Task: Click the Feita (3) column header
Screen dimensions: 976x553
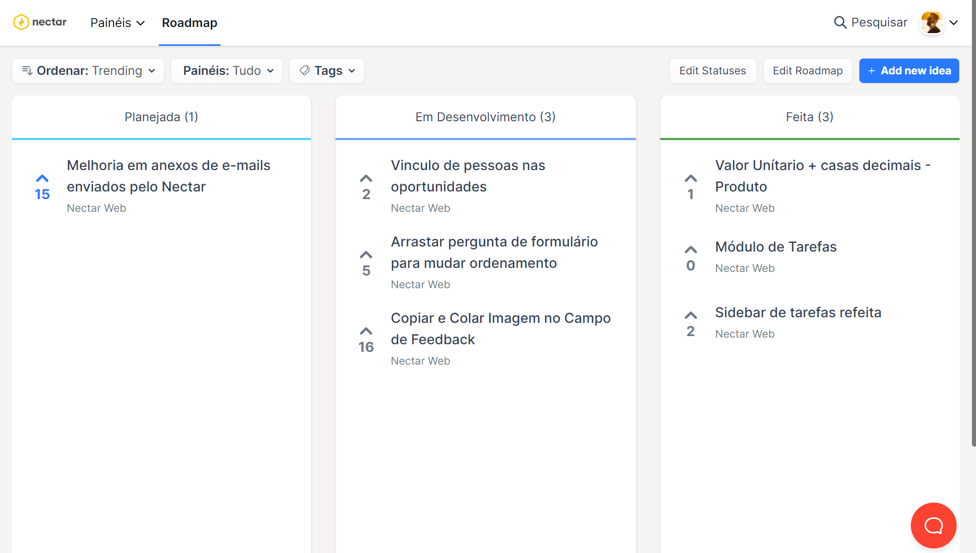Action: point(810,117)
